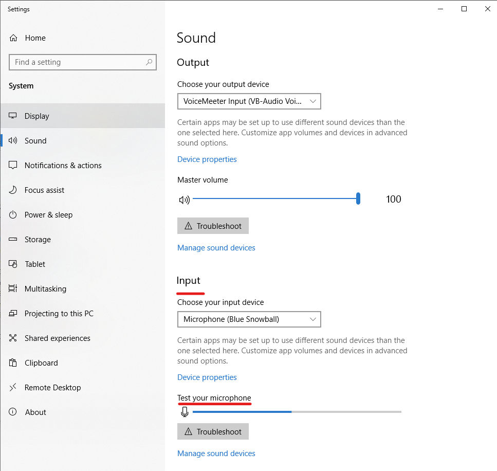Click the Choose your input device label
This screenshot has height=471, width=497.
pos(220,302)
